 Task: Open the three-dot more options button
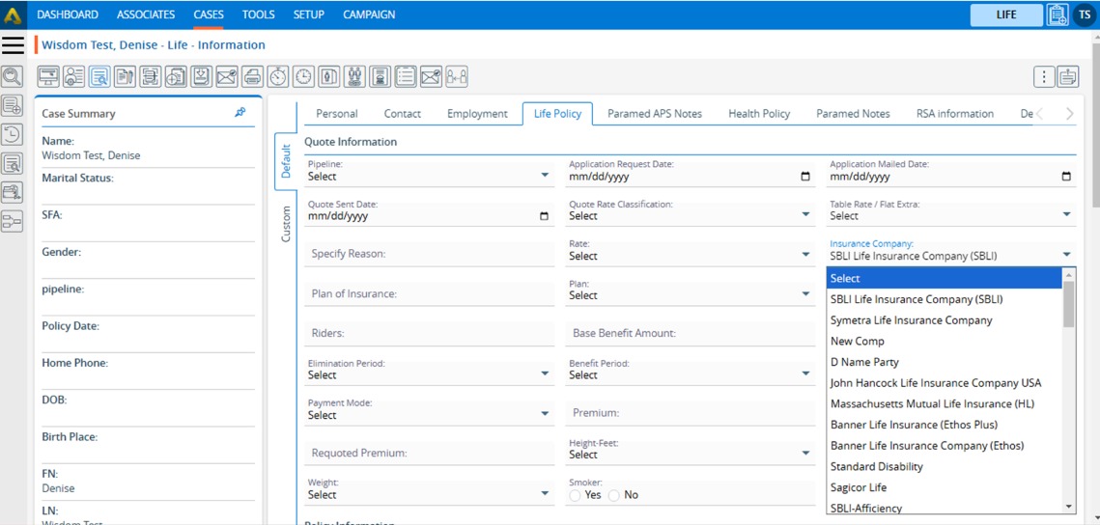[1043, 76]
